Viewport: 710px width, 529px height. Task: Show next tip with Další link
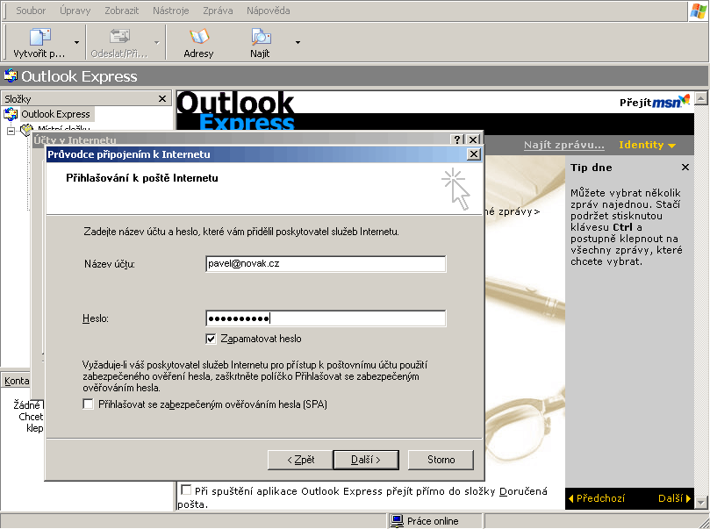(x=674, y=498)
